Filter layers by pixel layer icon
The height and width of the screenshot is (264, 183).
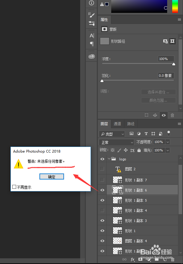[x=132, y=134]
